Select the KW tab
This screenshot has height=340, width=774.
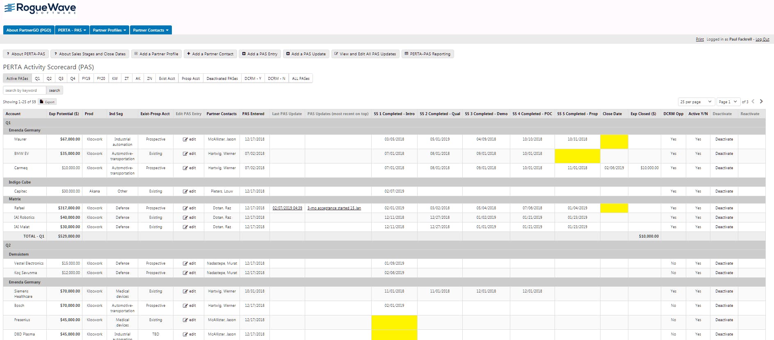tap(115, 78)
